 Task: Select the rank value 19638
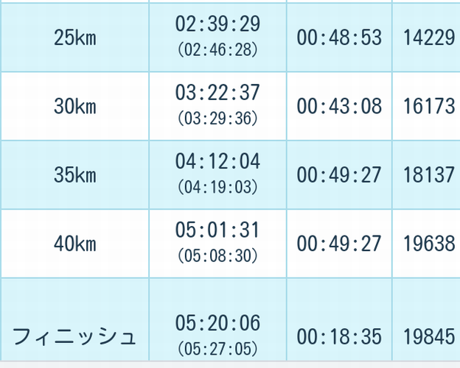point(429,244)
